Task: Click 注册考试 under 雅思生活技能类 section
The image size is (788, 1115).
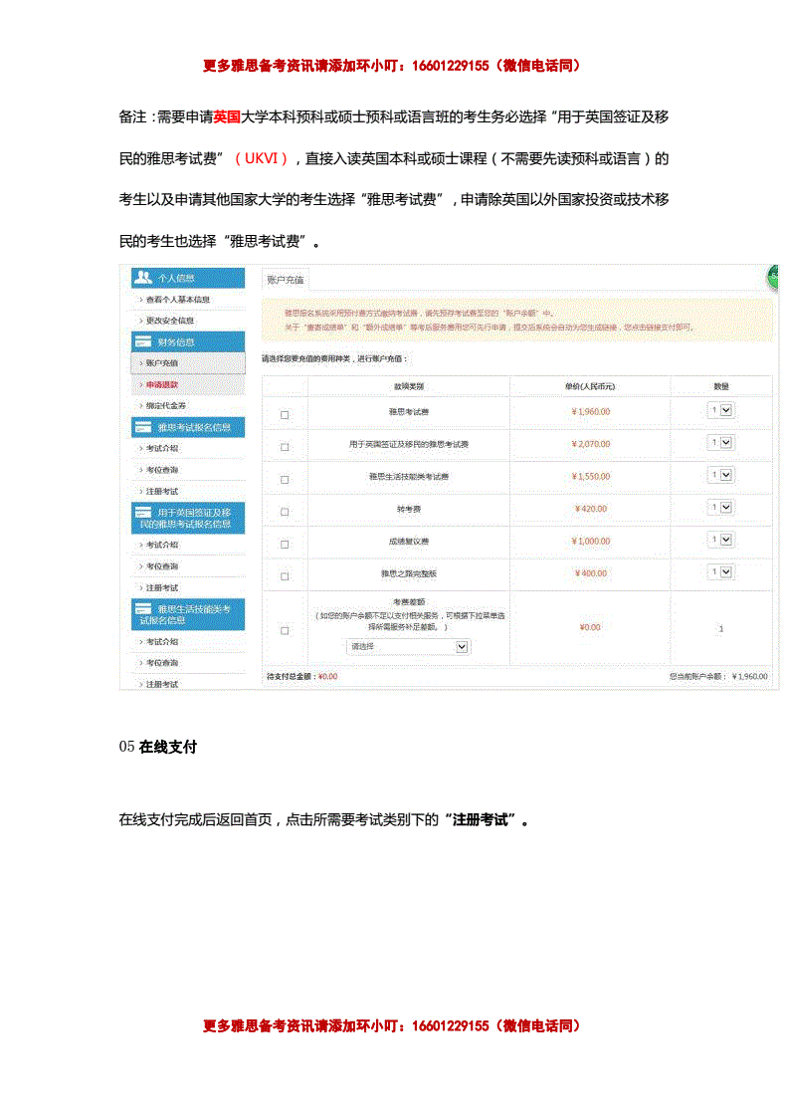Action: [162, 684]
